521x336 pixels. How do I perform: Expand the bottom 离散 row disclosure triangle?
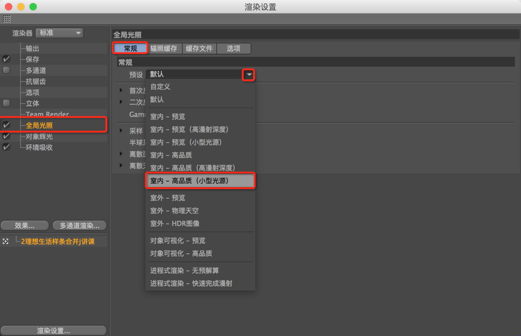pos(121,165)
